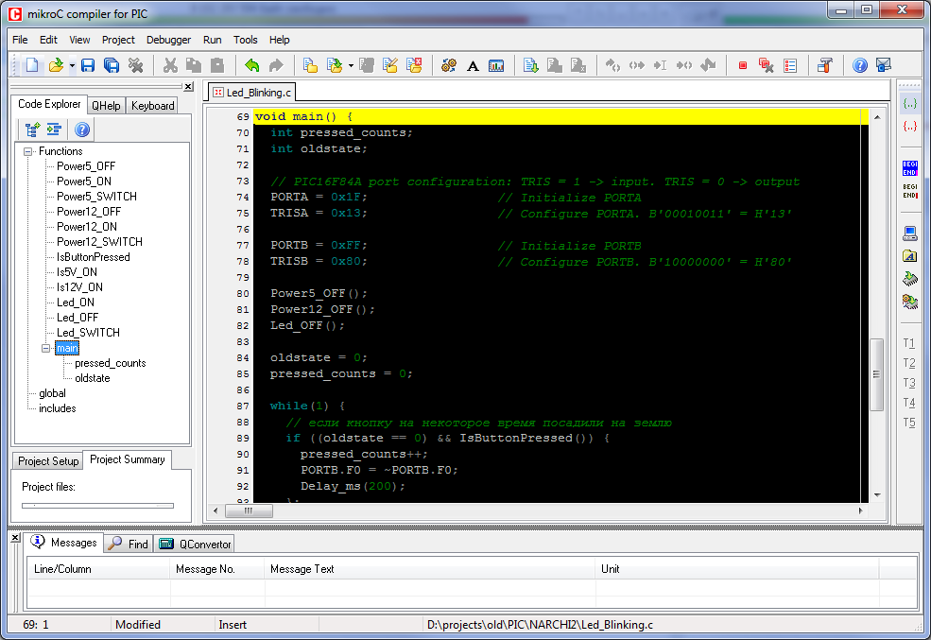
Task: Click the Clear Breakpoints icon
Action: tap(767, 65)
